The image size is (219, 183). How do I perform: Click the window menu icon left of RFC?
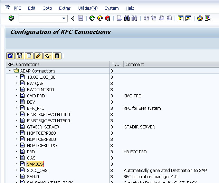click(x=7, y=7)
